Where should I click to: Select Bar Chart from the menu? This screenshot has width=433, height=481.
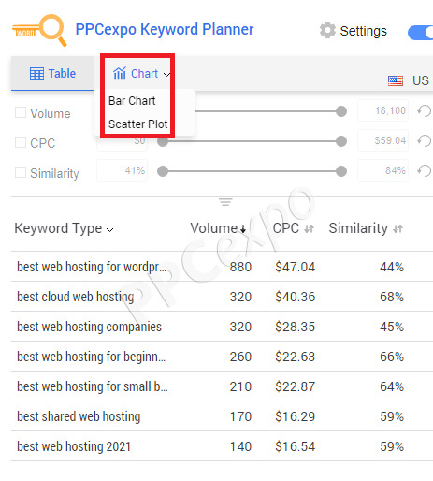coord(132,101)
